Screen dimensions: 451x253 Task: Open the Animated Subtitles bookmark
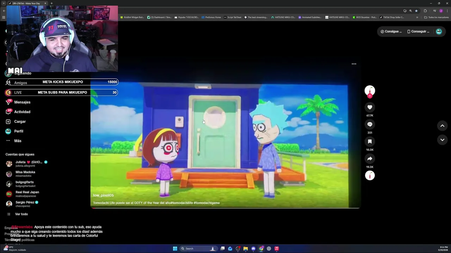click(310, 17)
